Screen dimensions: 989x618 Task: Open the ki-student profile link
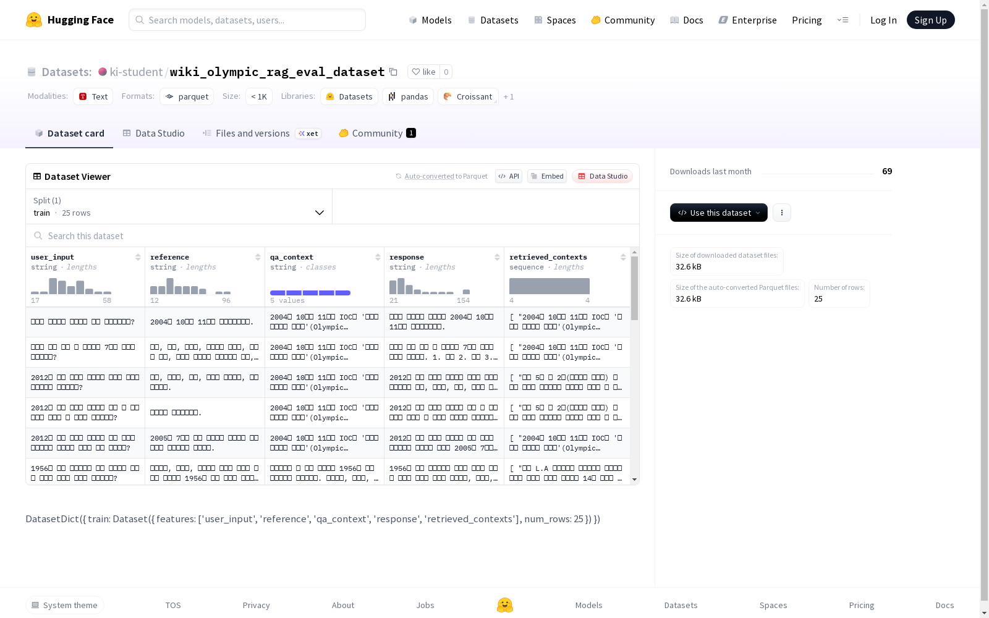coord(136,72)
